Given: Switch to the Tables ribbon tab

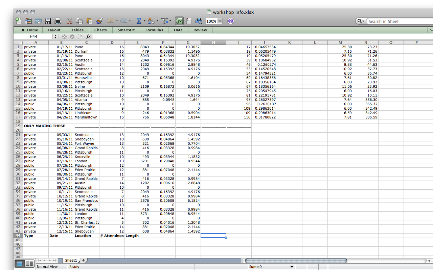Looking at the screenshot, I should coord(77,30).
